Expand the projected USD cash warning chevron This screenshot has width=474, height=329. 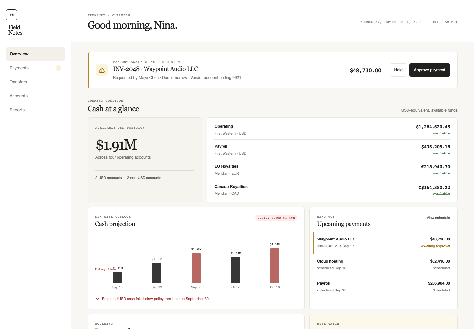(x=97, y=299)
